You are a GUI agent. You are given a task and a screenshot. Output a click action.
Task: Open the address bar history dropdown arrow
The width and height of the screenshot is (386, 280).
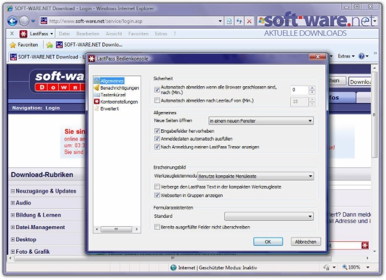click(x=220, y=21)
